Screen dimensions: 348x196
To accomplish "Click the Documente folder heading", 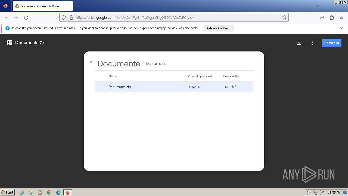I will (119, 64).
